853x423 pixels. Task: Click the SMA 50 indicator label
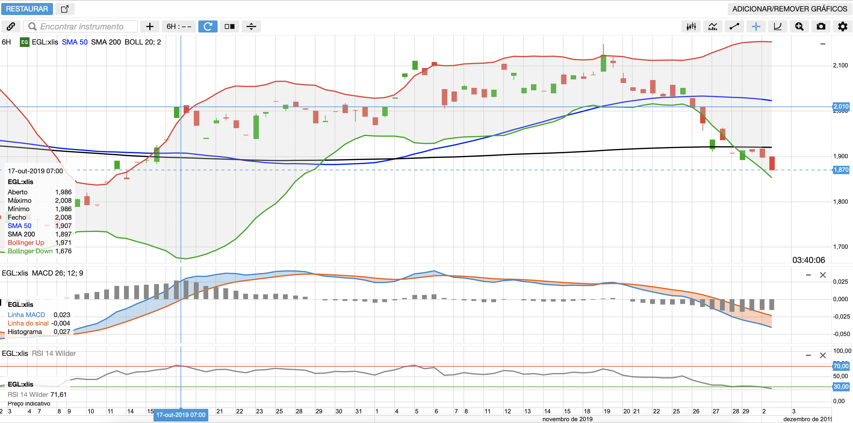pyautogui.click(x=75, y=42)
